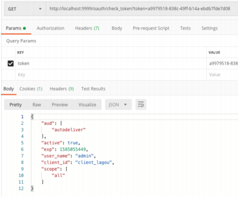
Task: Open the Pre-request Script tab
Action: point(151,28)
